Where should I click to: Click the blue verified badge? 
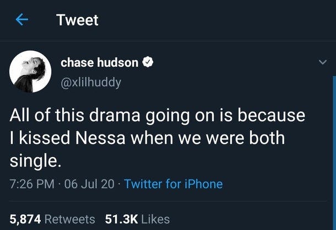point(149,63)
